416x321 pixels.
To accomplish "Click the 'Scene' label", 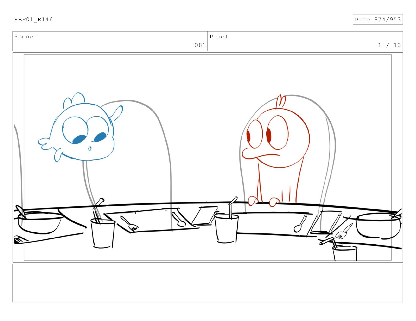I will click(x=24, y=36).
